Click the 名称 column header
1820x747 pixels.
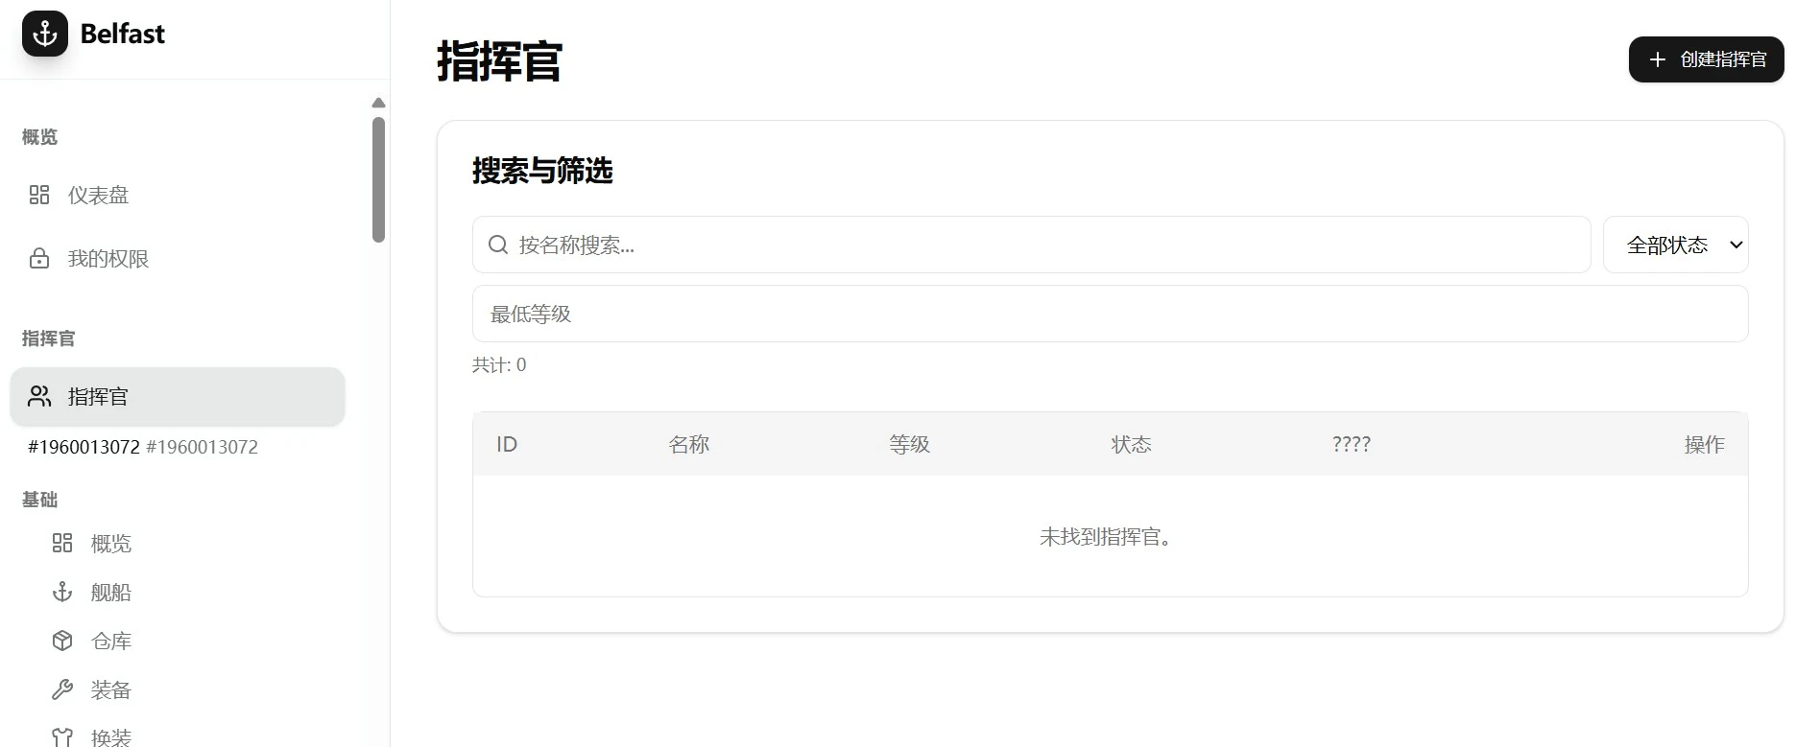[689, 444]
